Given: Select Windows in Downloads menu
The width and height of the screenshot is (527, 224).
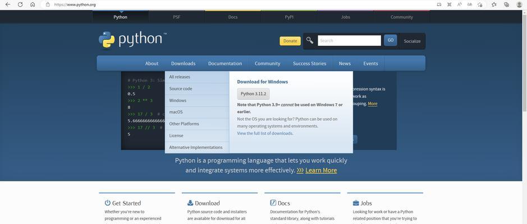Looking at the screenshot, I should tap(198, 101).
